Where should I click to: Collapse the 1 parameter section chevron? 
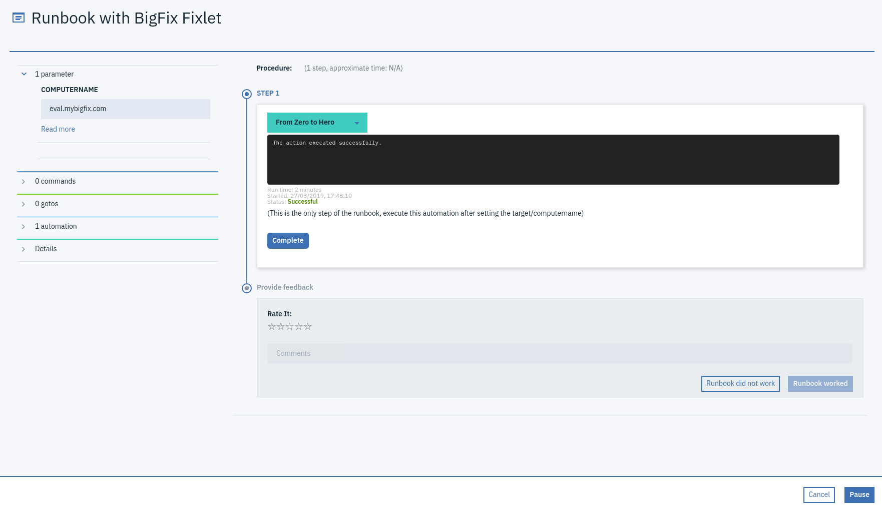pos(24,74)
